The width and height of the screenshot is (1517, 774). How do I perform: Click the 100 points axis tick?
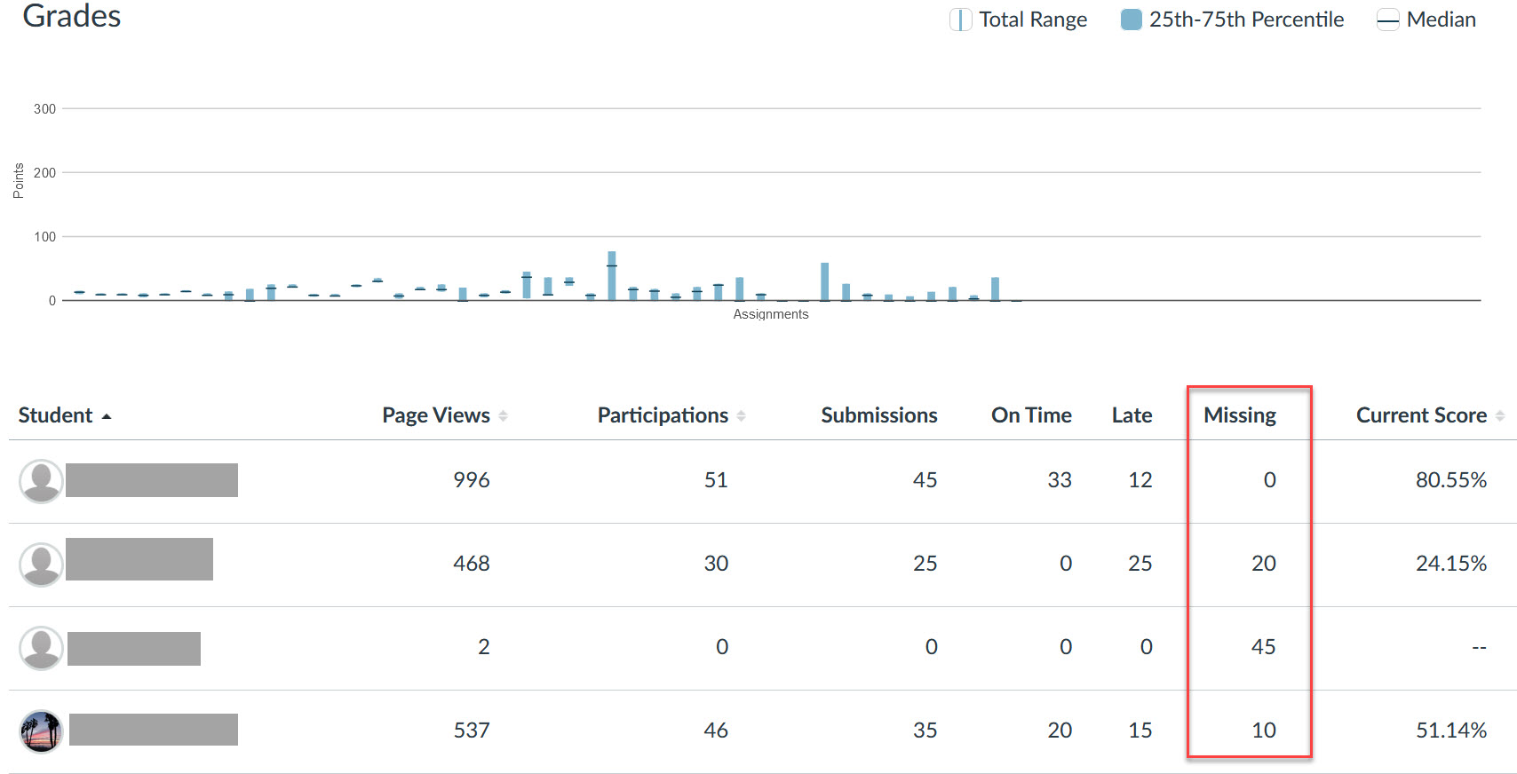44,237
